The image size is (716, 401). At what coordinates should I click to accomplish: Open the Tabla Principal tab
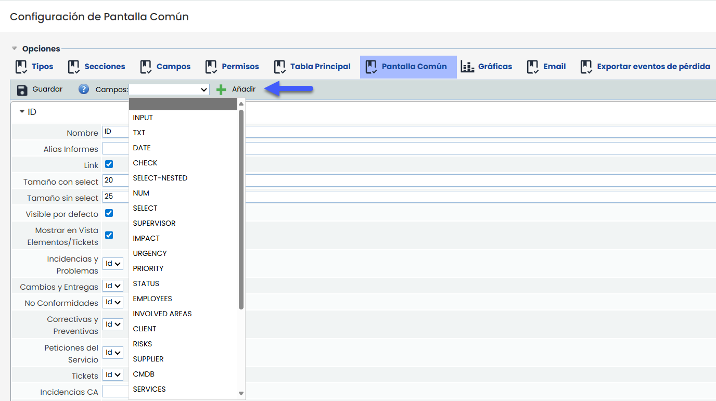coord(320,67)
